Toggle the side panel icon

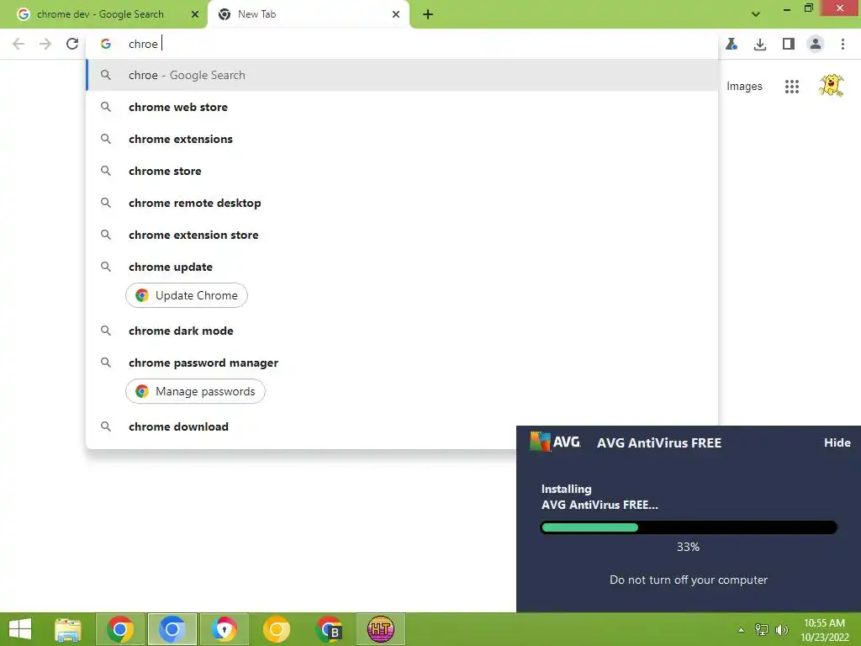click(x=789, y=44)
